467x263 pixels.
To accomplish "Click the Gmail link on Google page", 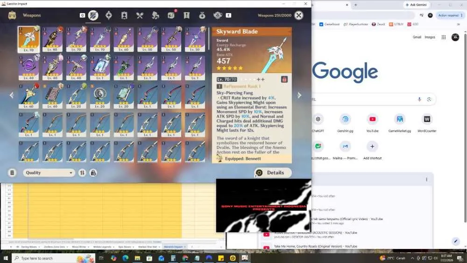I will 417,37.
